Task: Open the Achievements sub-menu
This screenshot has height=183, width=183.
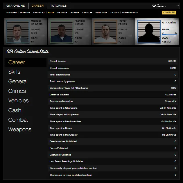Action: point(130,13)
